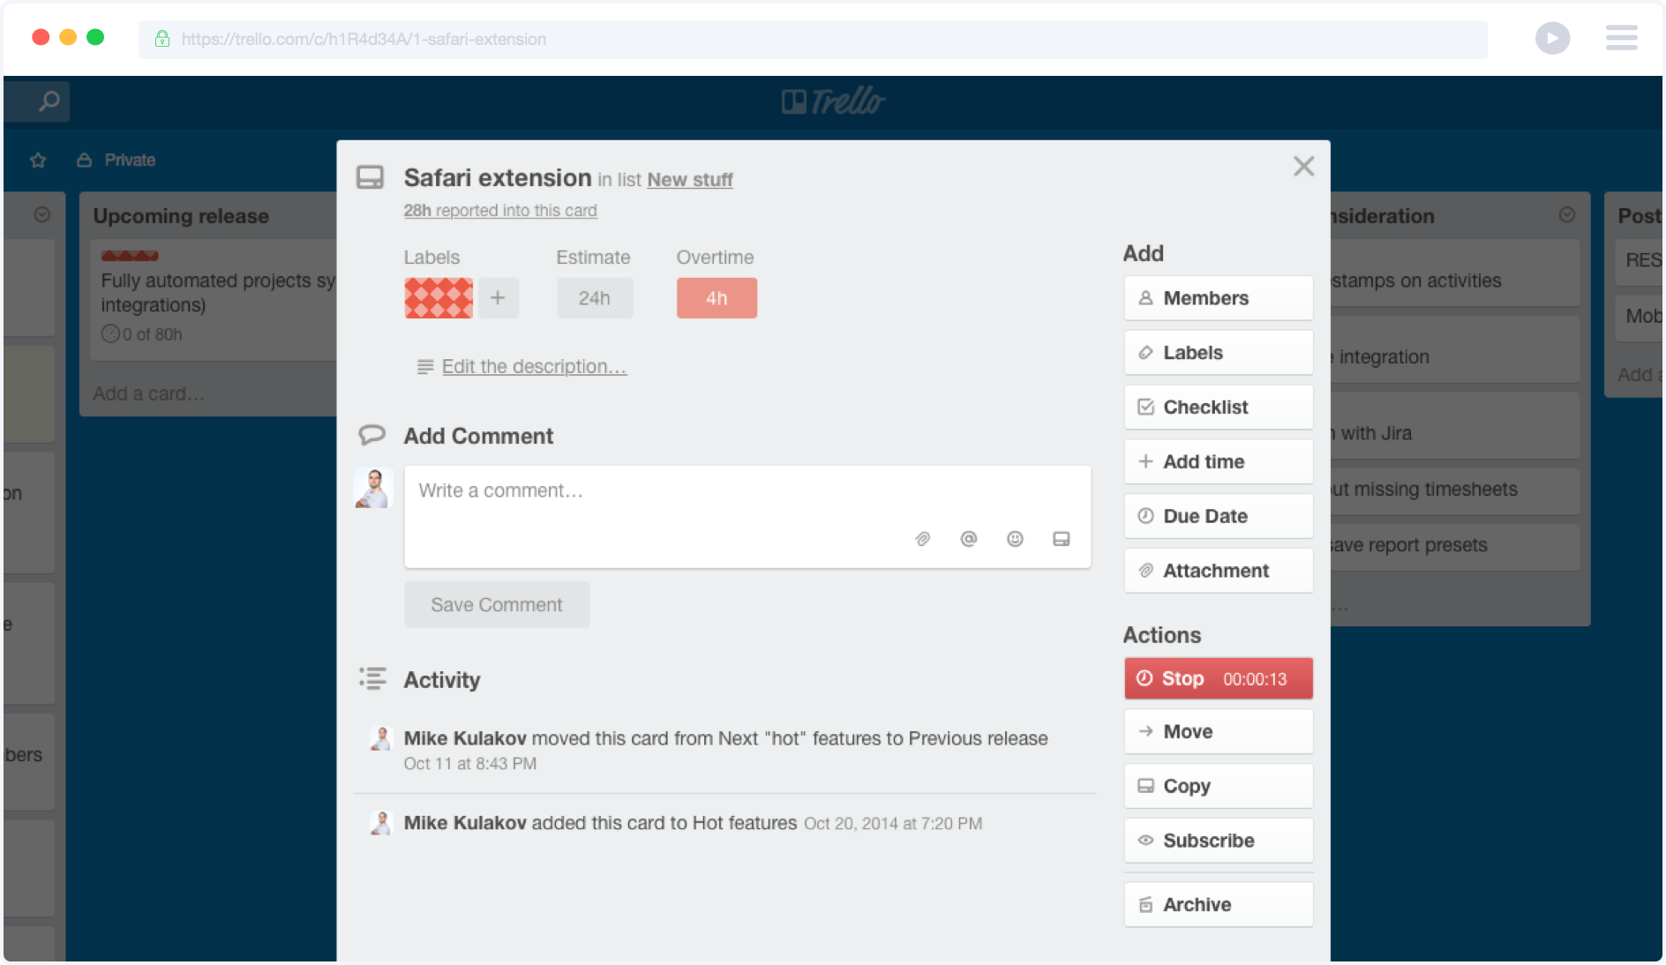This screenshot has height=965, width=1666.
Task: Click the speech bubble Add Comment icon
Action: pos(371,435)
